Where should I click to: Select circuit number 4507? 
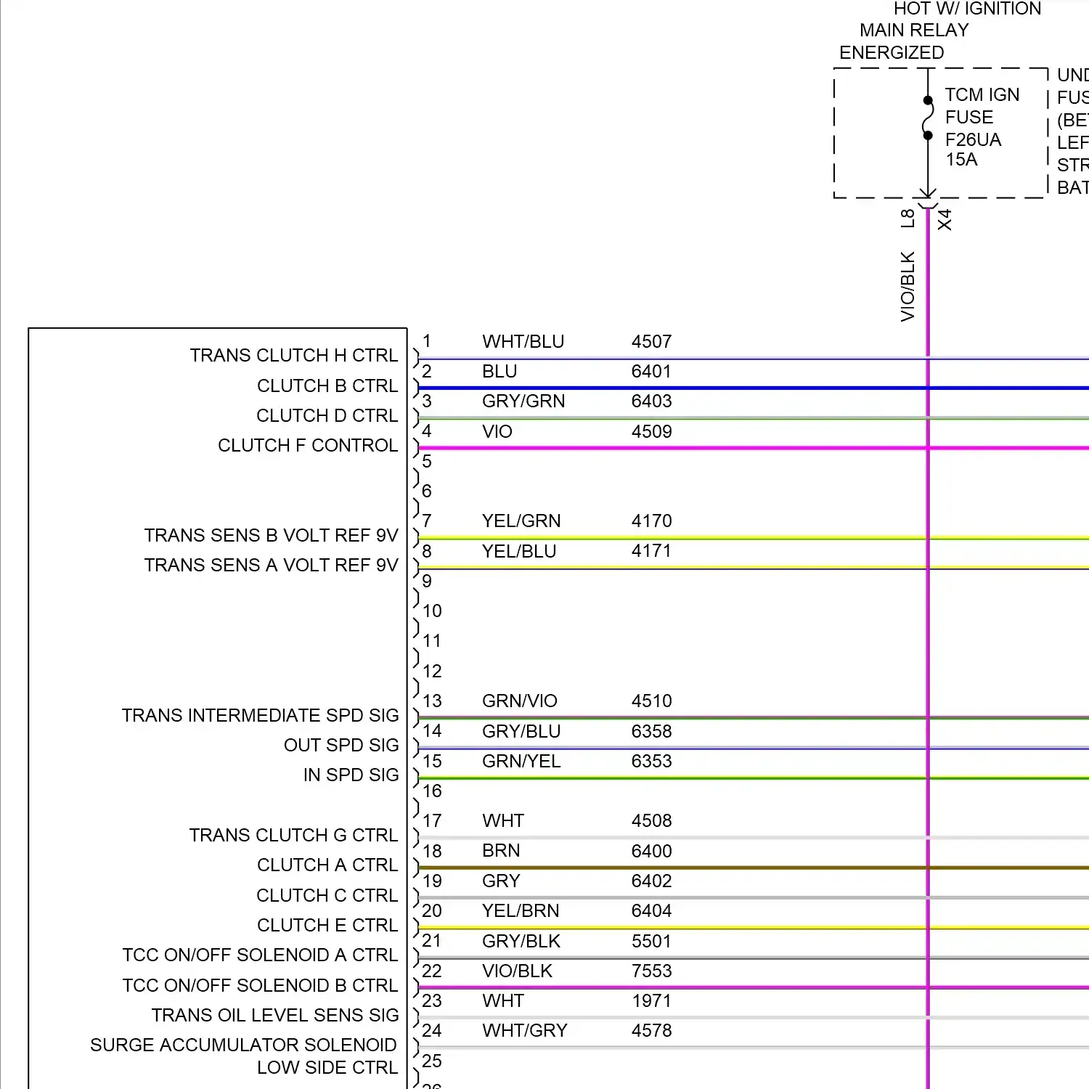(x=652, y=341)
